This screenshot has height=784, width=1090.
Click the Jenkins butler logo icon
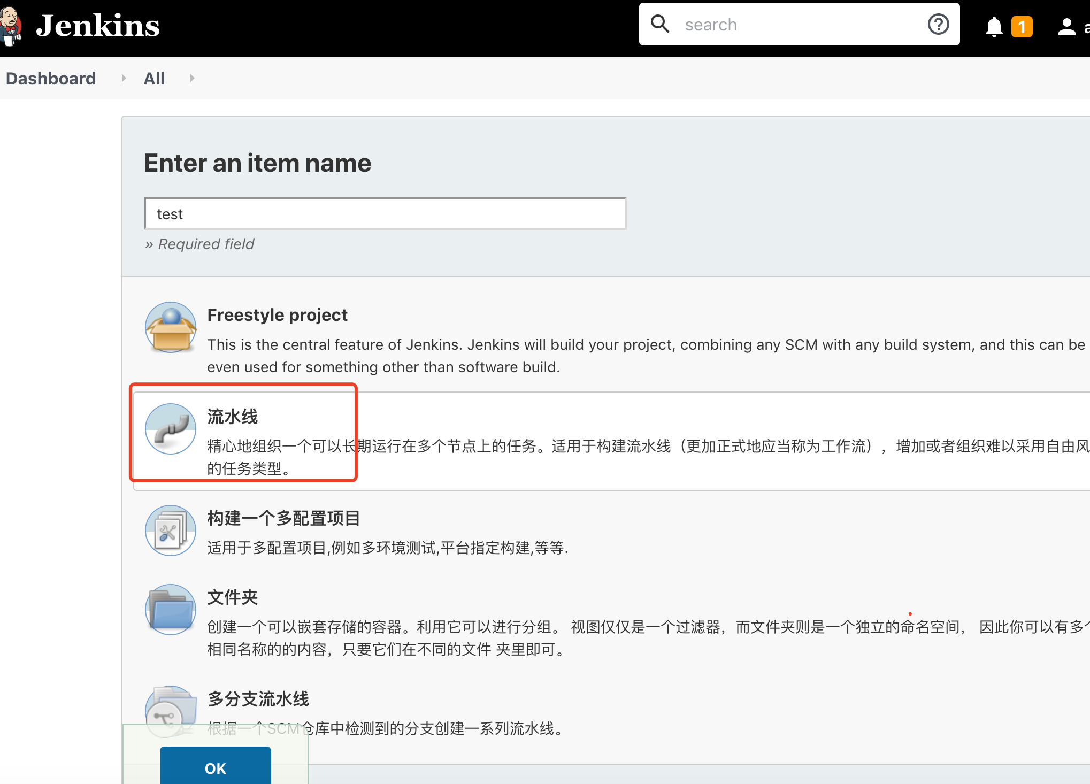click(x=11, y=26)
